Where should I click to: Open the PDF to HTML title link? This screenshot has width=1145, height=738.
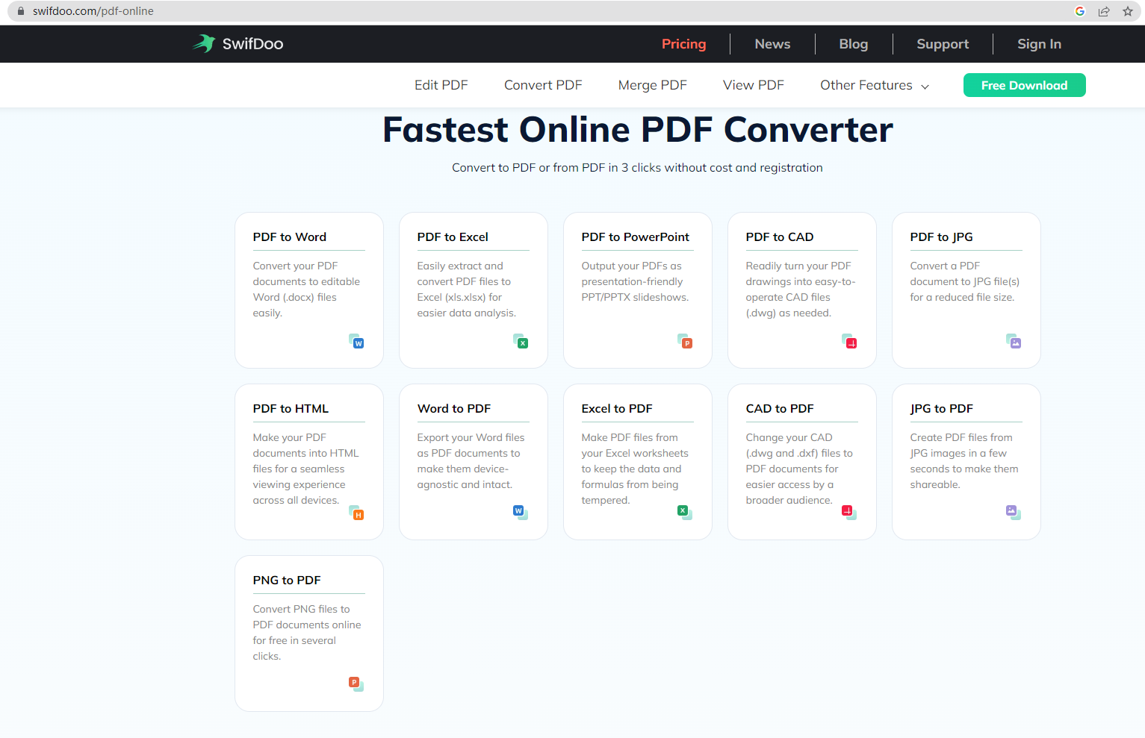click(x=291, y=408)
